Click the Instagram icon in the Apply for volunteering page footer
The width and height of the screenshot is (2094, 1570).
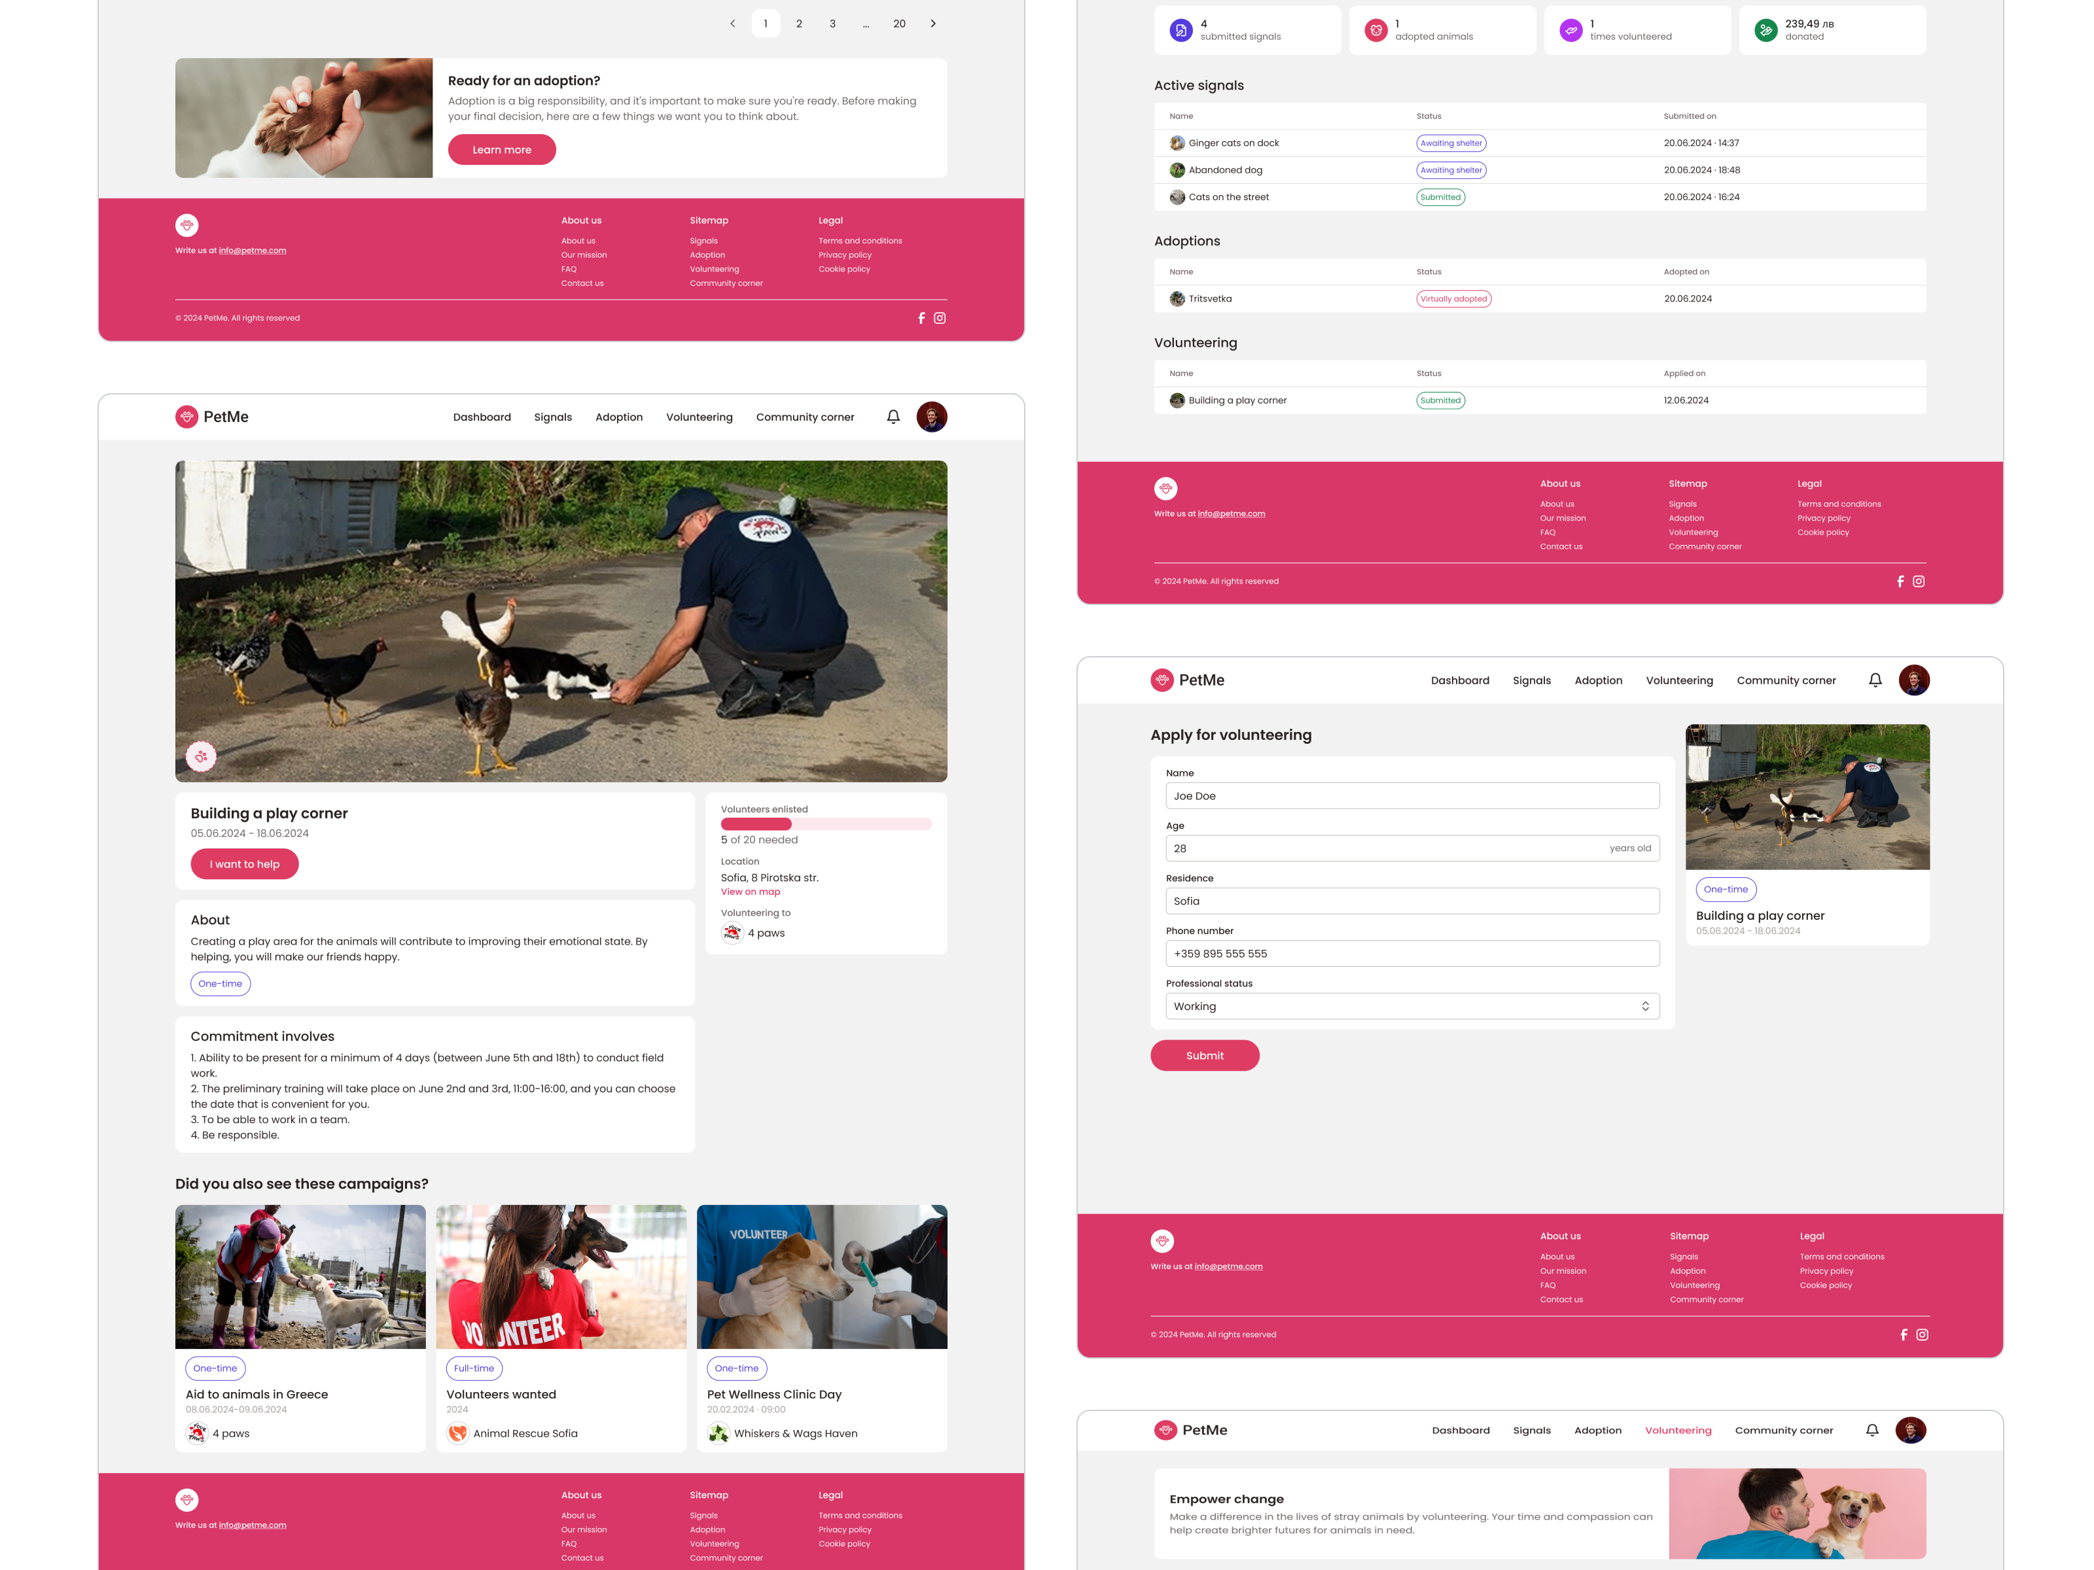tap(1922, 1334)
